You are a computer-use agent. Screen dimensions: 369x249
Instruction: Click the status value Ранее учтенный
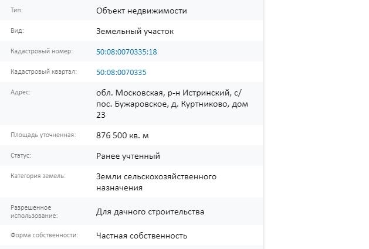coord(128,156)
